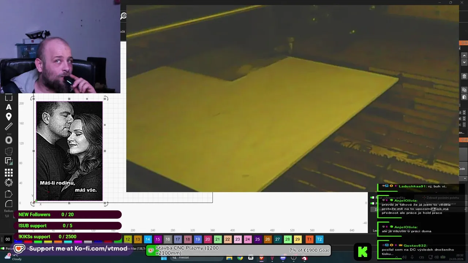Open the Windows Start menu
Image resolution: width=468 pixels, height=263 pixels.
[164, 258]
